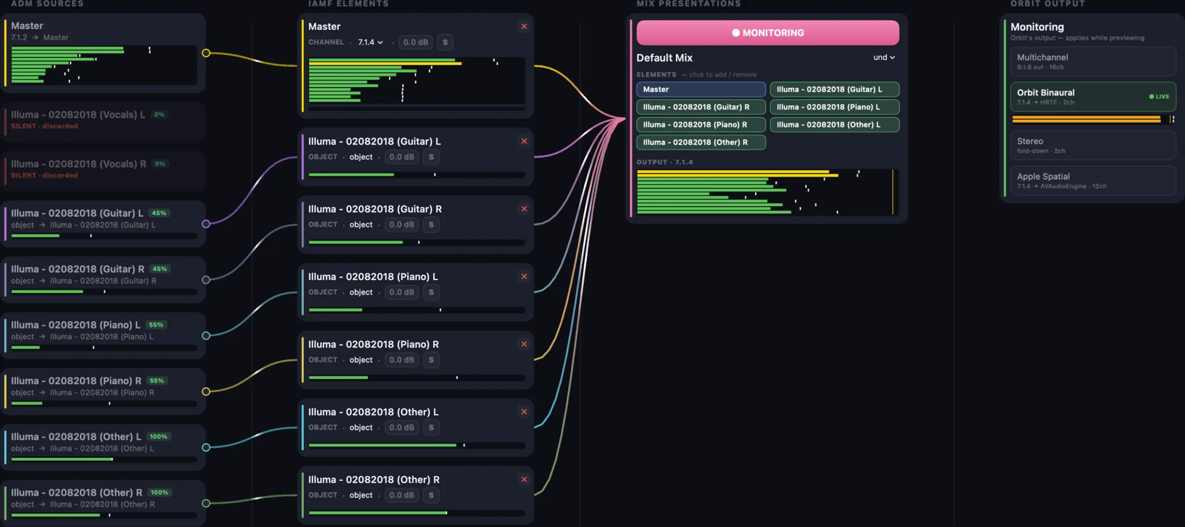Adjust Piano L element 0.0 dB gain
Viewport: 1185px width, 527px height.
pyautogui.click(x=401, y=293)
